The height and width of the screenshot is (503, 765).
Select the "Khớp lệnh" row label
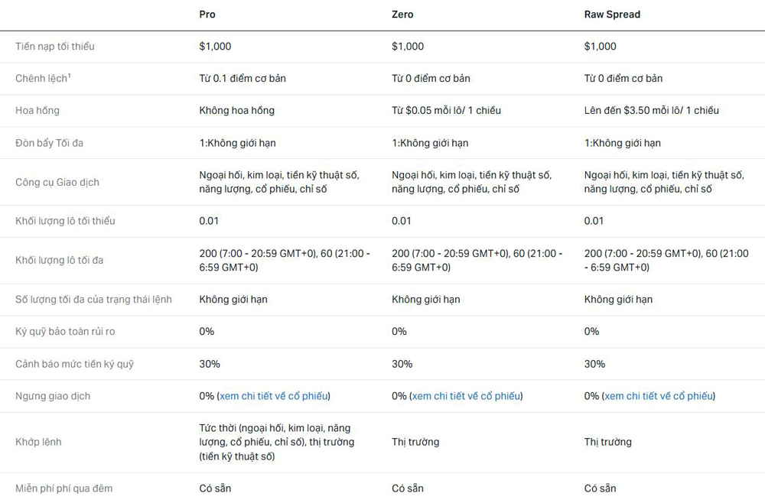coord(38,442)
